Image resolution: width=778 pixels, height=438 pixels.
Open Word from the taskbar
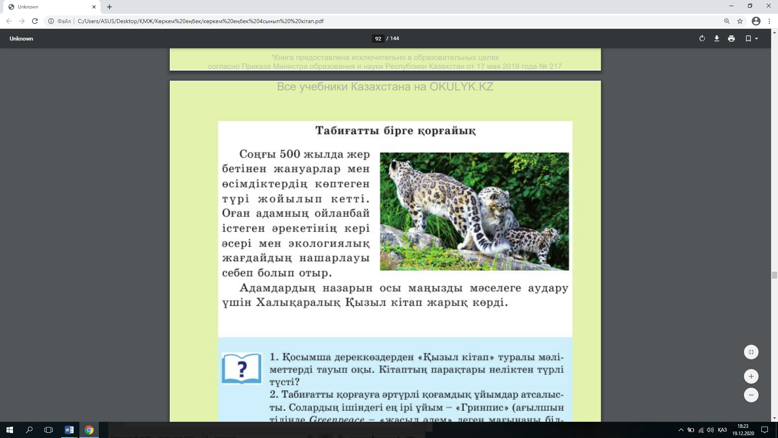click(69, 430)
